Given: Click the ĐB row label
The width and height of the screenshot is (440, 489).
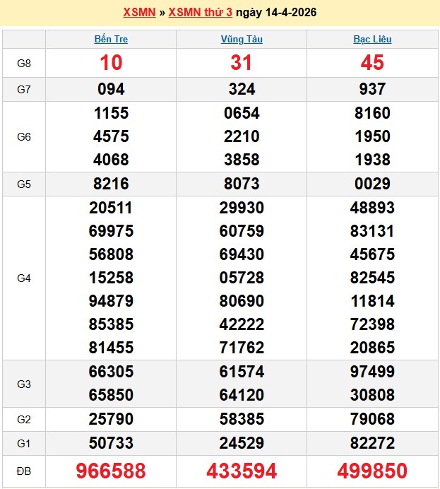Looking at the screenshot, I should pyautogui.click(x=24, y=471).
